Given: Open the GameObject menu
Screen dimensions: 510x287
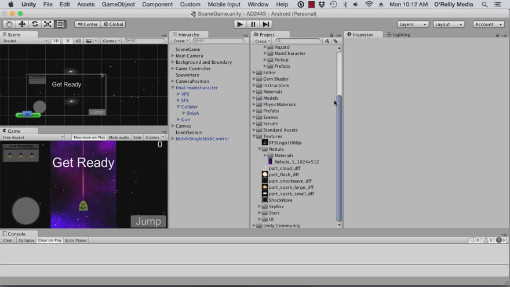Looking at the screenshot, I should (118, 4).
